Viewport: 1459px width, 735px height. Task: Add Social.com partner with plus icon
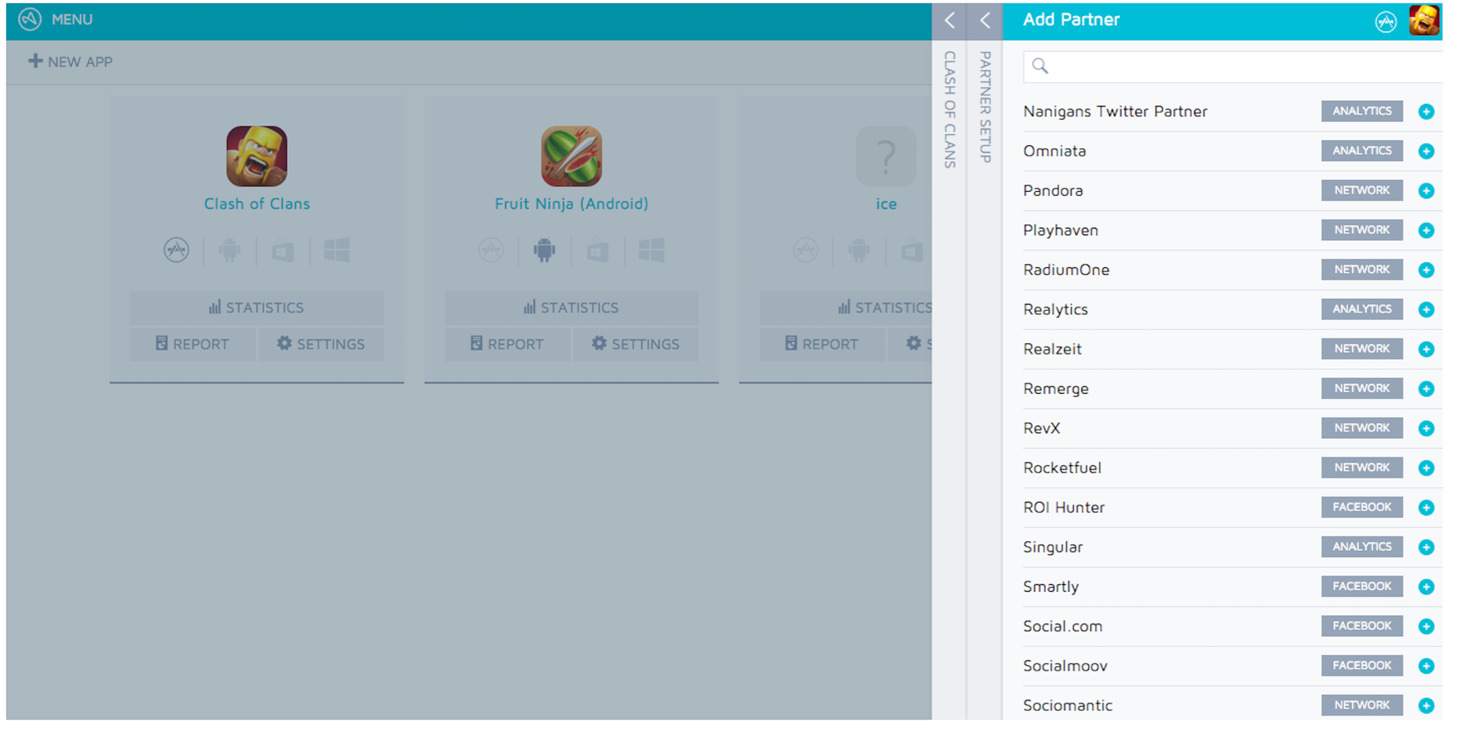(1426, 626)
